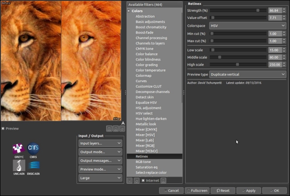Open the Large size dropdown
The image size is (290, 196).
100,178
